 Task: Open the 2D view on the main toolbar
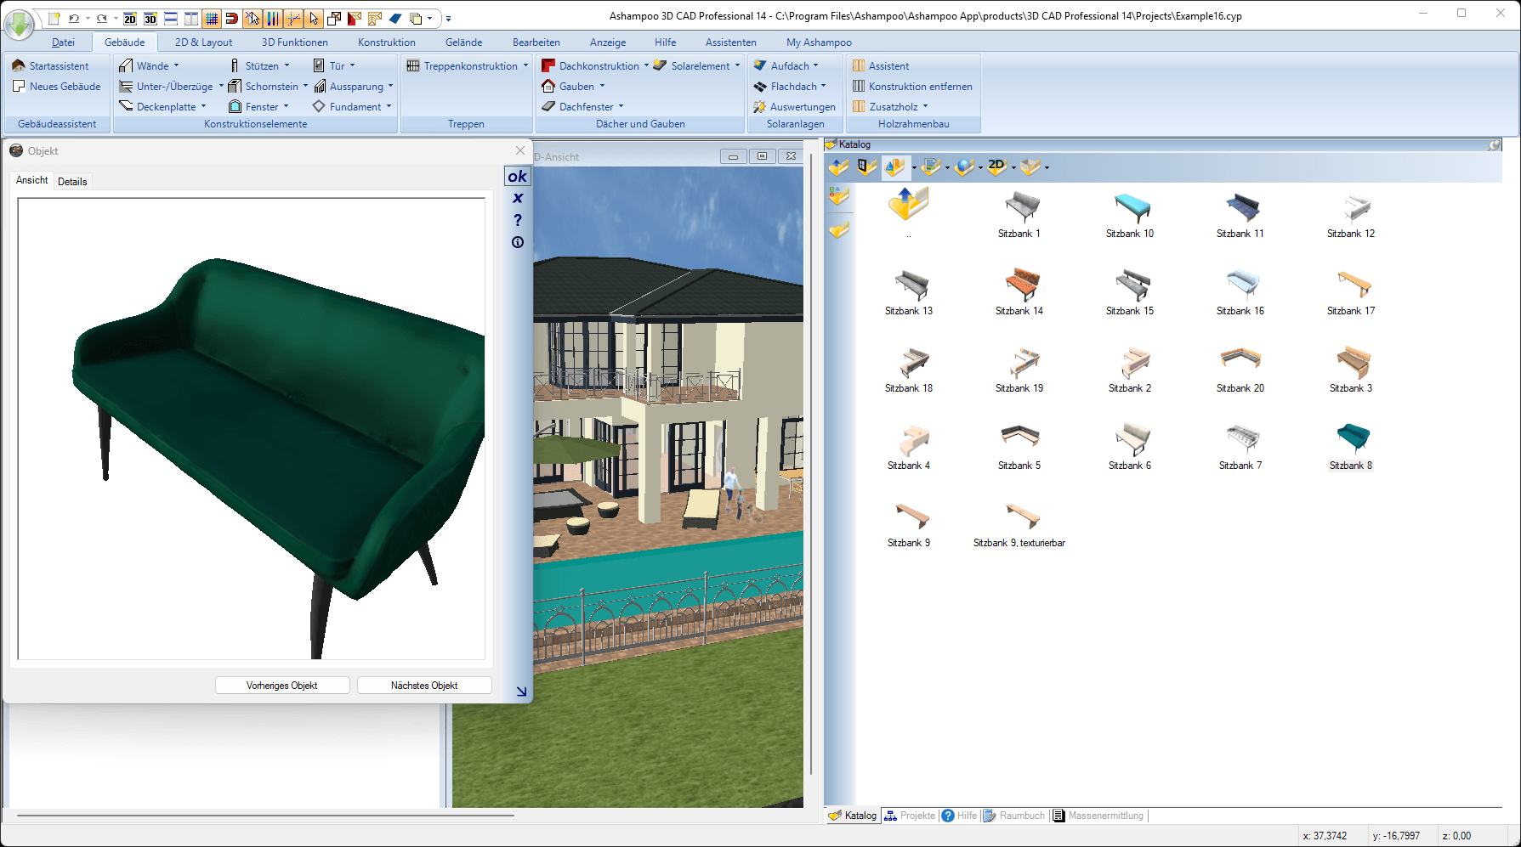(x=129, y=17)
